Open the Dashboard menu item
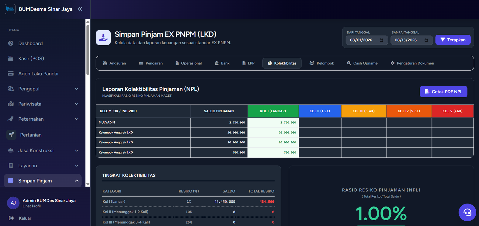The image size is (479, 226). (43, 43)
